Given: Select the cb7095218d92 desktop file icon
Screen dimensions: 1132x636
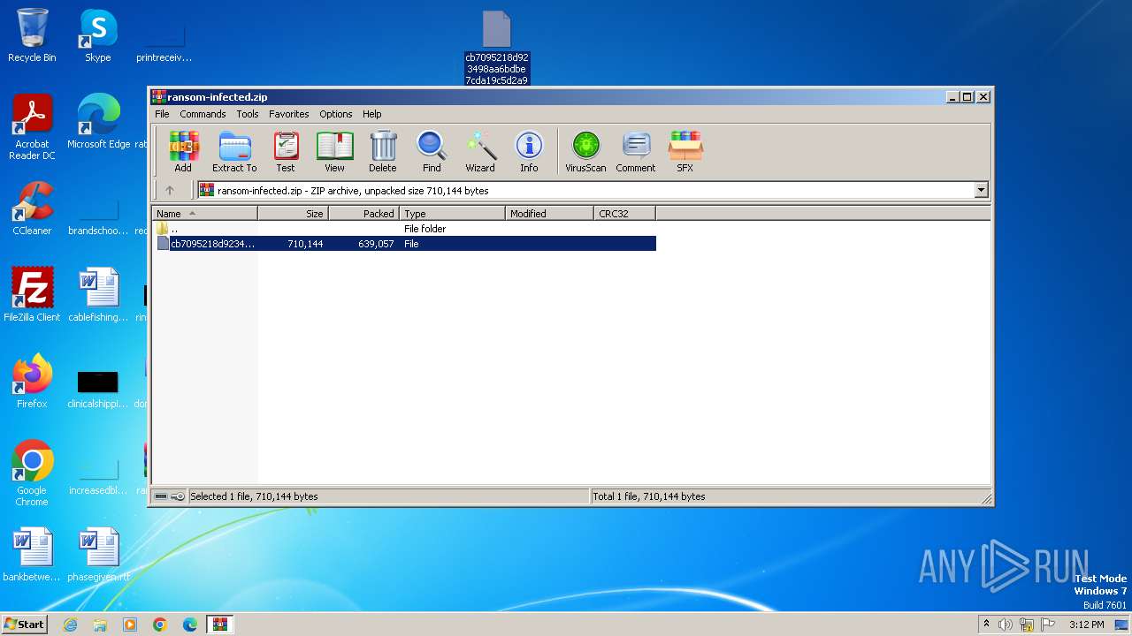Looking at the screenshot, I should 497,48.
